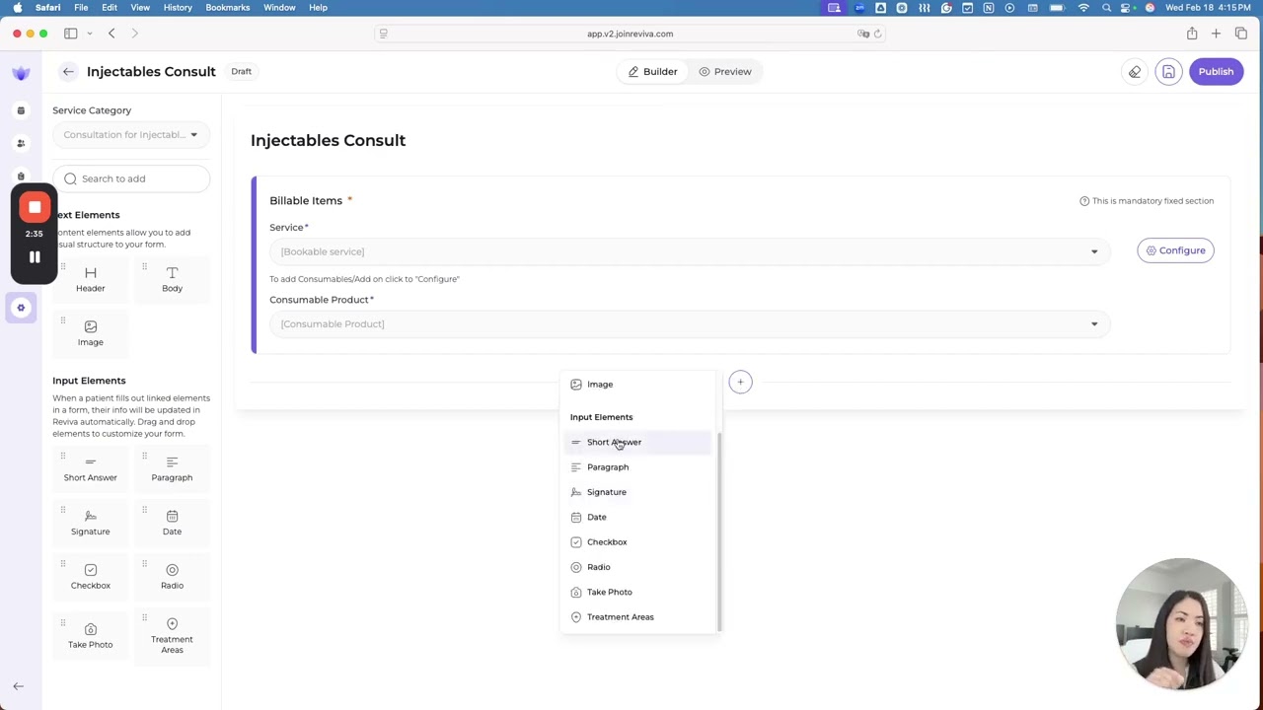Open the calendar icon in left rail
The height and width of the screenshot is (710, 1263).
(21, 110)
